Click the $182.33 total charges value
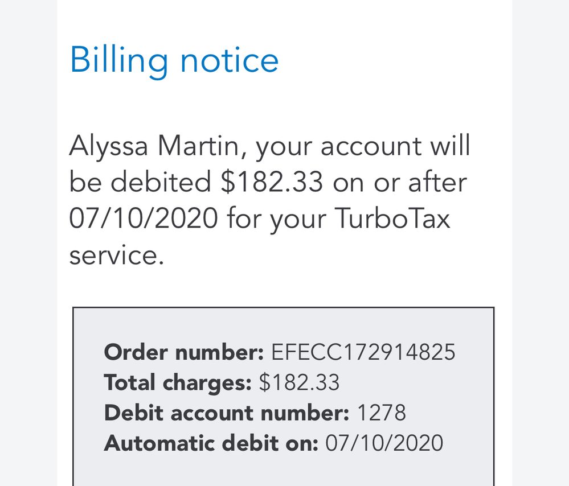 (x=299, y=382)
